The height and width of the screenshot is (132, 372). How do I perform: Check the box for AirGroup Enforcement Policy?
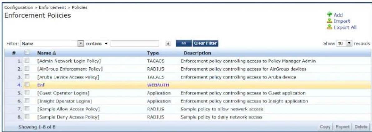tap(27, 69)
